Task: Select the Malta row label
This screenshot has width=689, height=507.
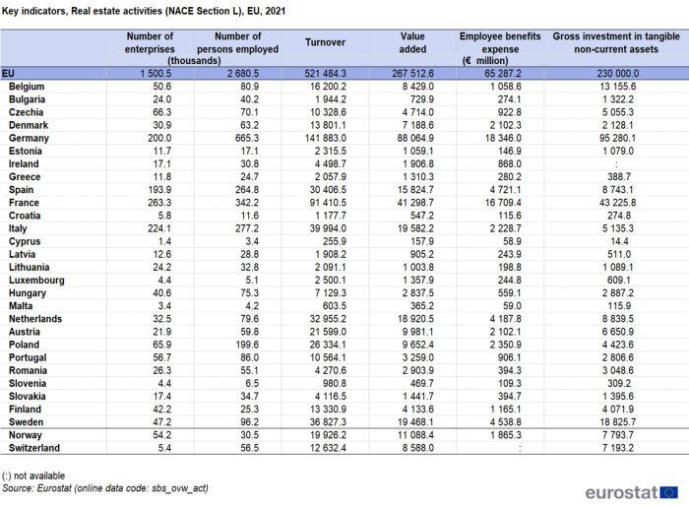Action: point(21,306)
